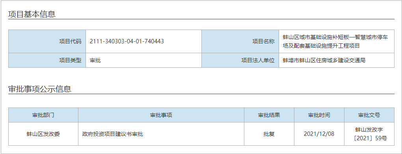The image size is (402, 154).
Task: Click the 审批事项公示信息 section heading
Action: click(x=40, y=89)
